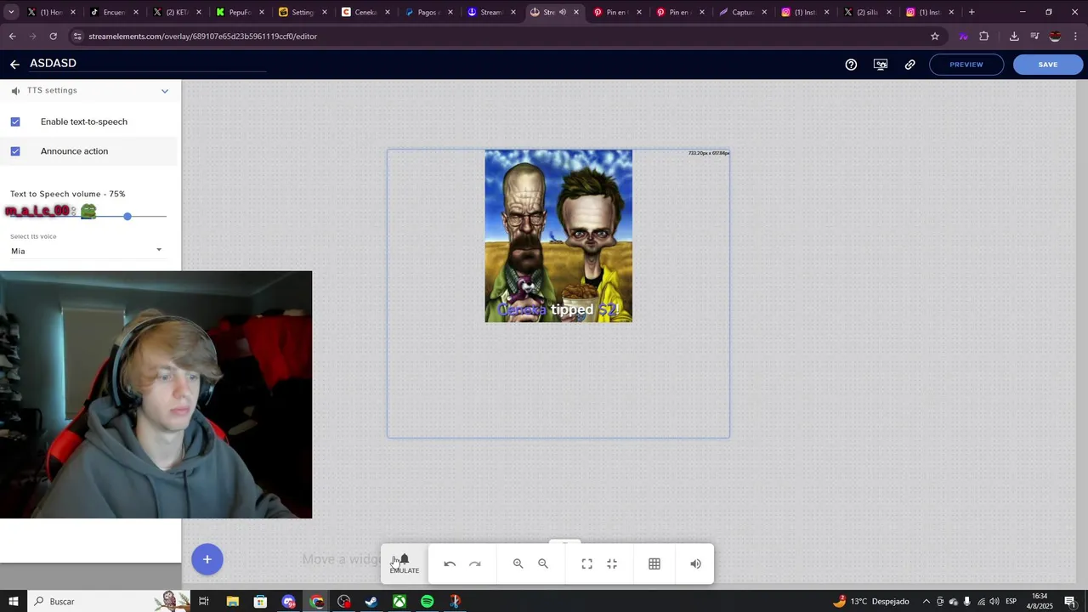The width and height of the screenshot is (1088, 612).
Task: Click the SAVE button
Action: pyautogui.click(x=1048, y=65)
